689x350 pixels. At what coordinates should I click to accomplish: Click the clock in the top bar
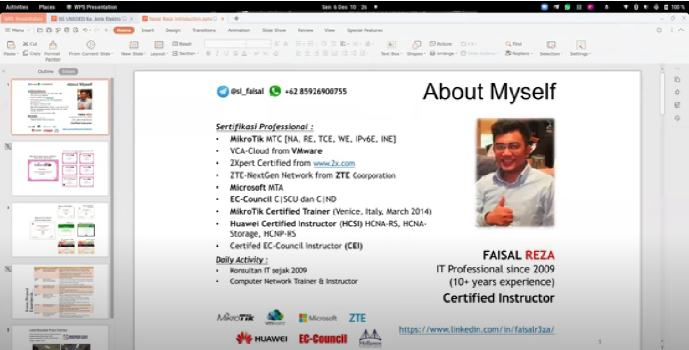coord(344,7)
